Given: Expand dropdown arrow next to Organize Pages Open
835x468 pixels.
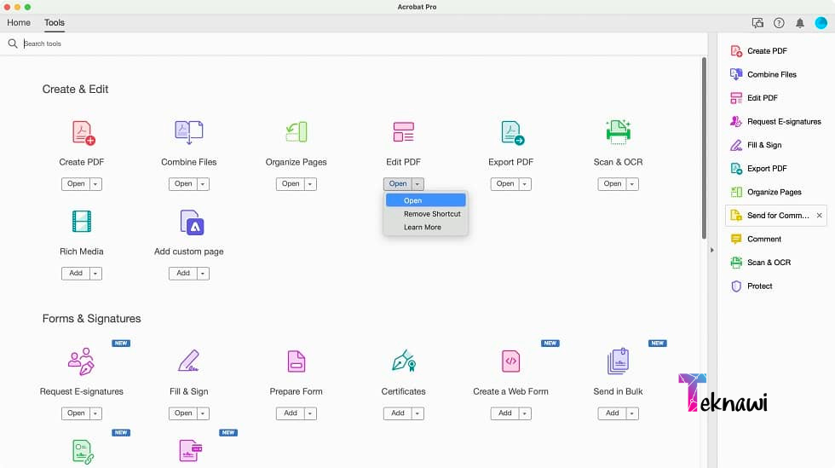Looking at the screenshot, I should coord(310,184).
